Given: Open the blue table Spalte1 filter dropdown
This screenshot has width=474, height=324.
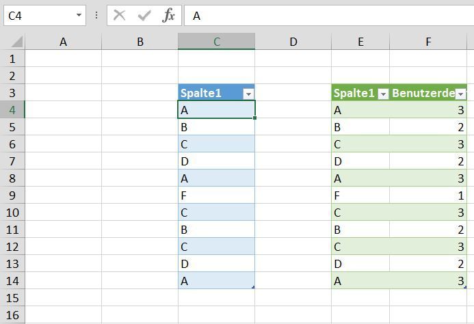Looking at the screenshot, I should tap(248, 94).
